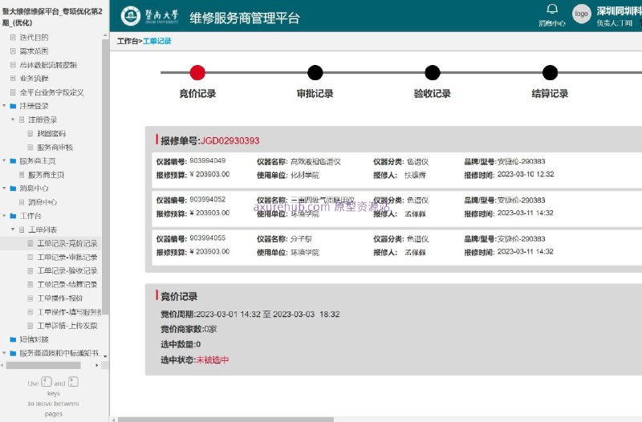Open 工单记录-结算记录 in the tree
Screen dimensions: 642x422
coord(67,285)
